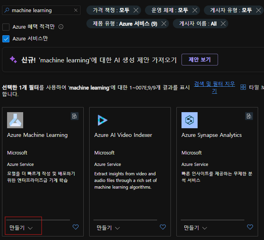The width and height of the screenshot is (264, 240).
Task: Open the Azure Machine Learning title
Action: [x=37, y=135]
